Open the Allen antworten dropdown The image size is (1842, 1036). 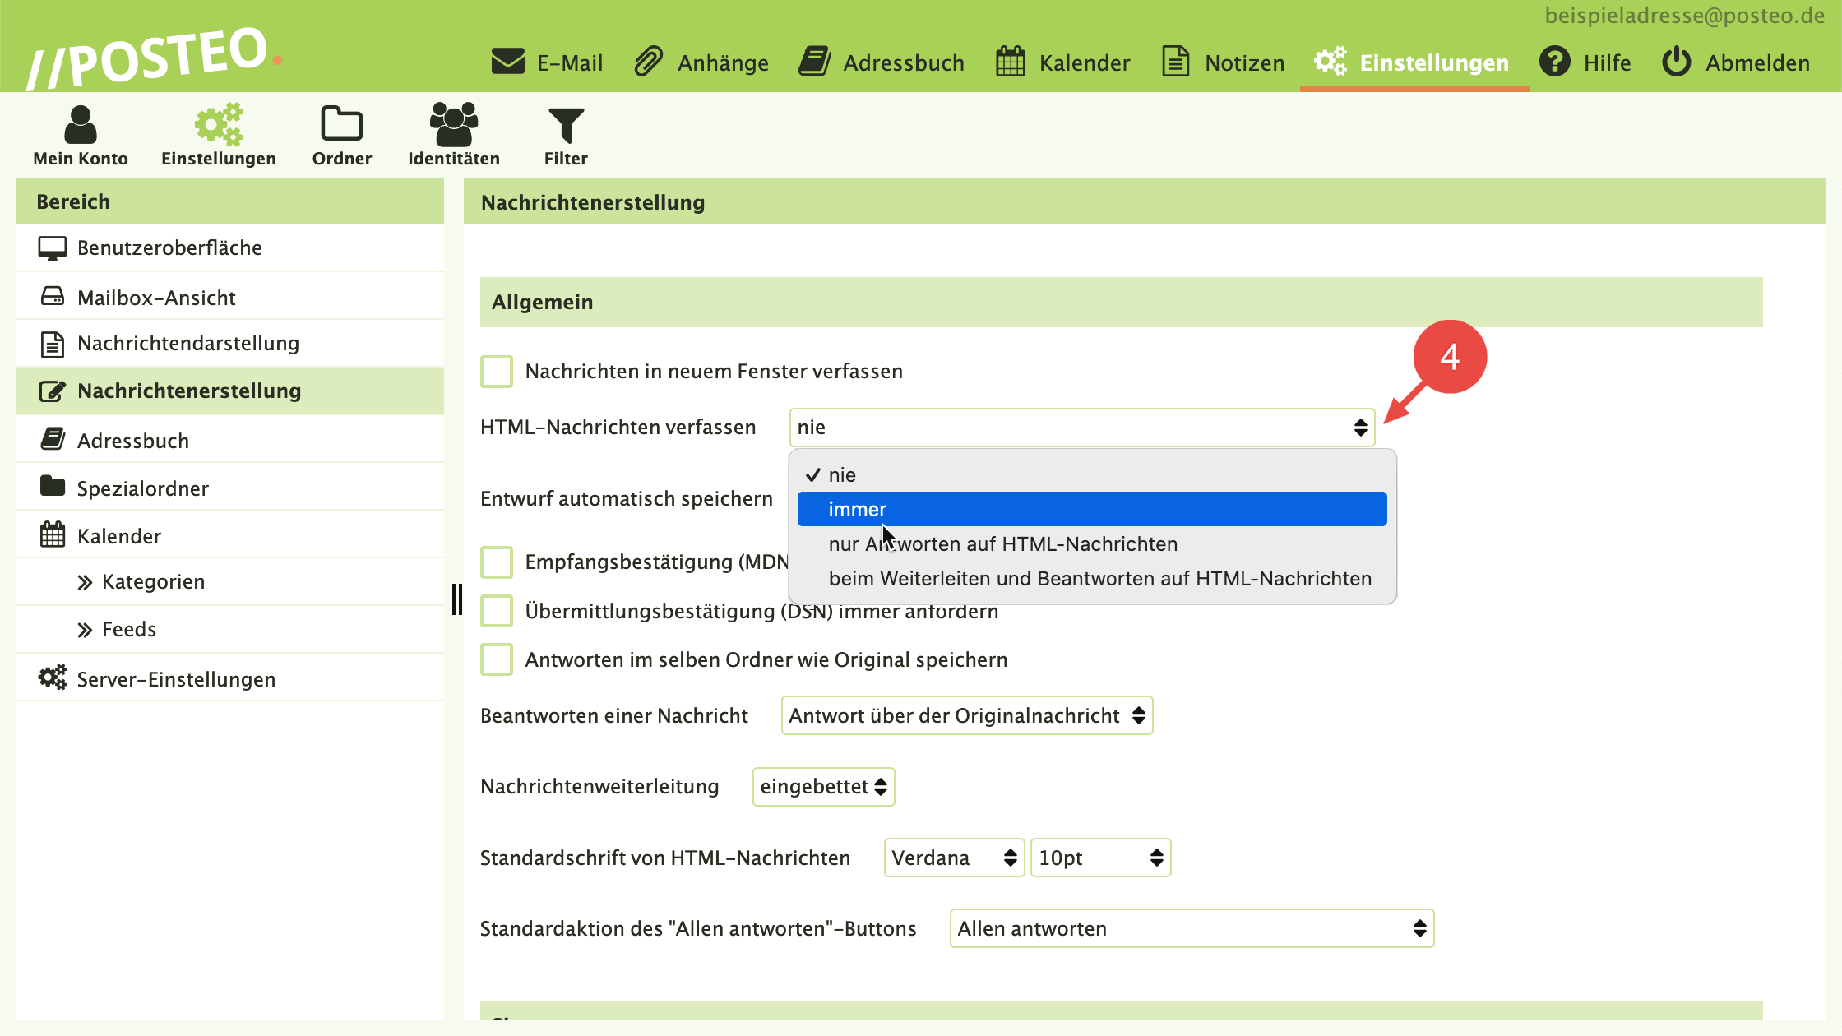[x=1191, y=928]
